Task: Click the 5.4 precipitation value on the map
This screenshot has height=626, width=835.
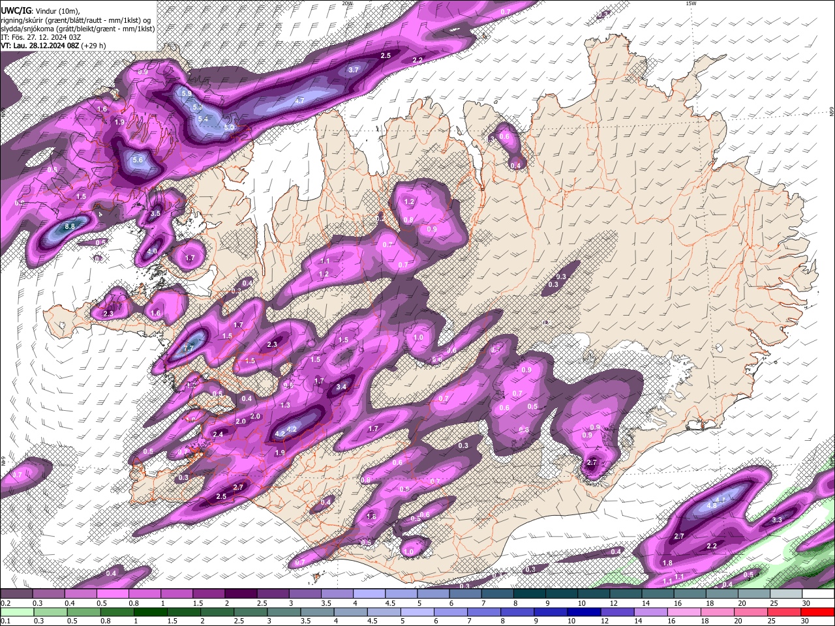Action: (x=203, y=119)
